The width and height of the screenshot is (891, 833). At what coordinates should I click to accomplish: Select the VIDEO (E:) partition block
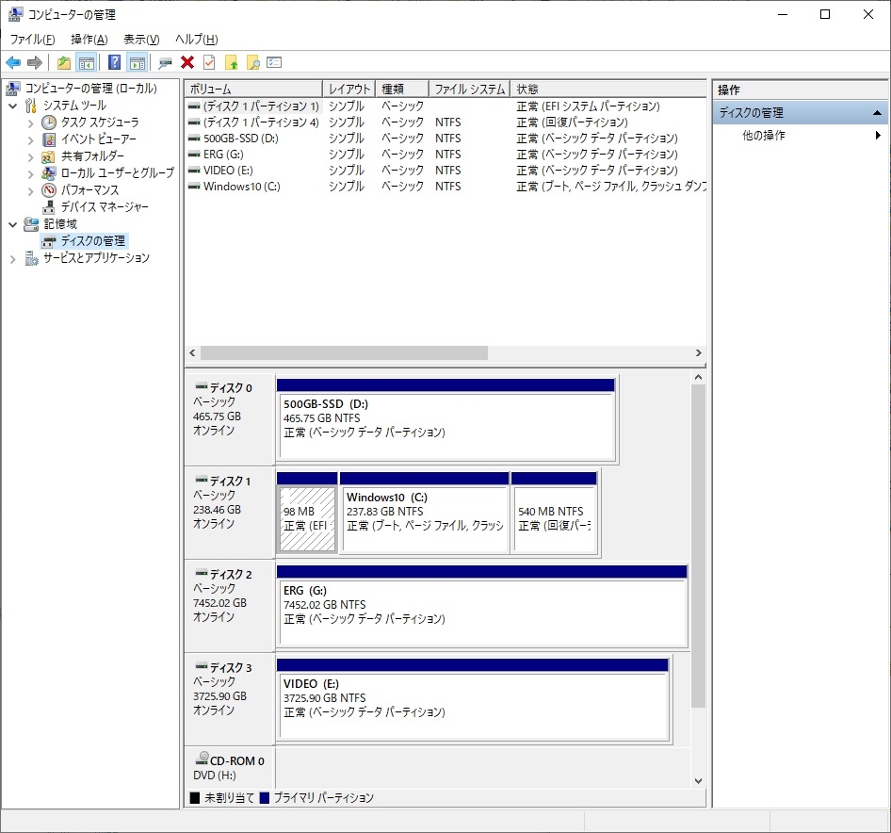coord(473,699)
